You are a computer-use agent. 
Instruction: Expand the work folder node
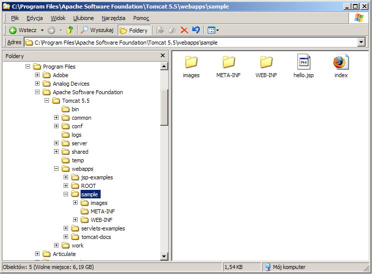click(x=56, y=245)
